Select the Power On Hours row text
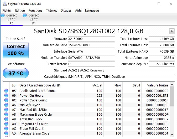Screen dimensions: 177x139 (31, 96)
